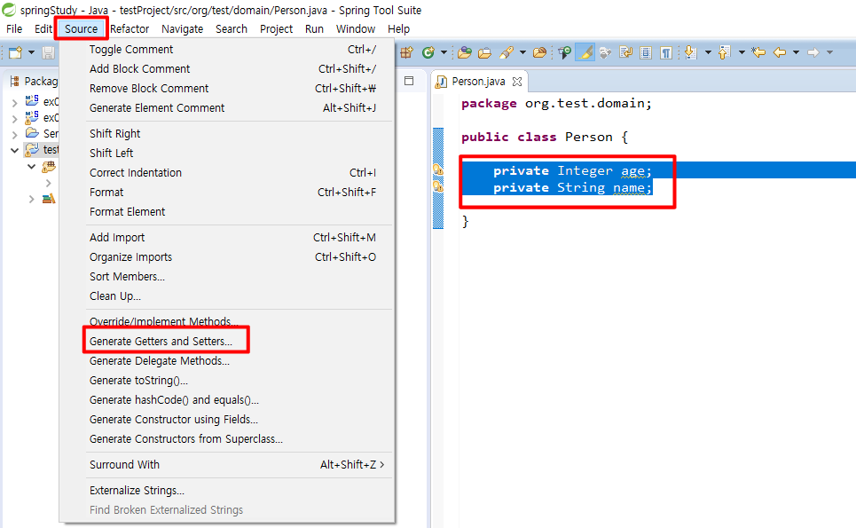Collapse the test project node
Screen dimensions: 856x528
coord(15,150)
